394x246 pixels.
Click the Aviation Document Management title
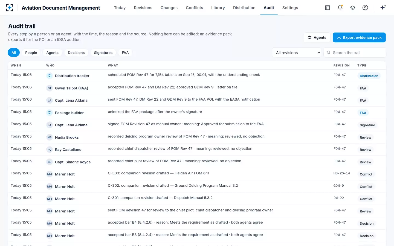click(61, 8)
